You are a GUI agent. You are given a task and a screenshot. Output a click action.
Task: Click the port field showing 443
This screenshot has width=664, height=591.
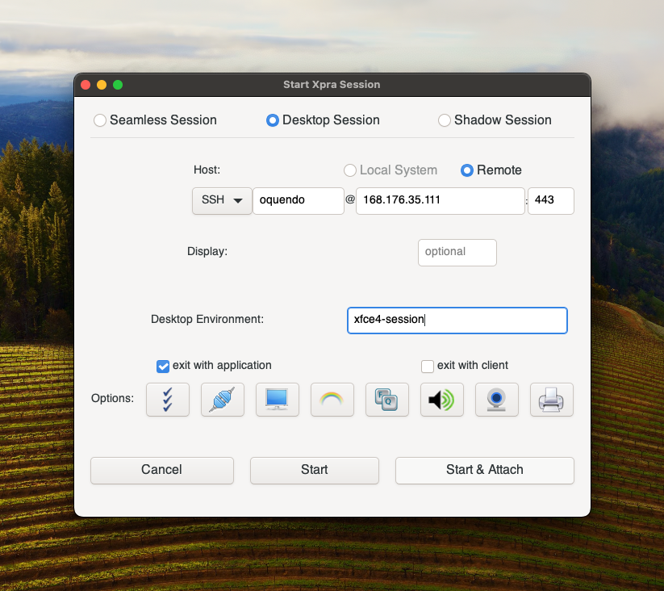[551, 201]
